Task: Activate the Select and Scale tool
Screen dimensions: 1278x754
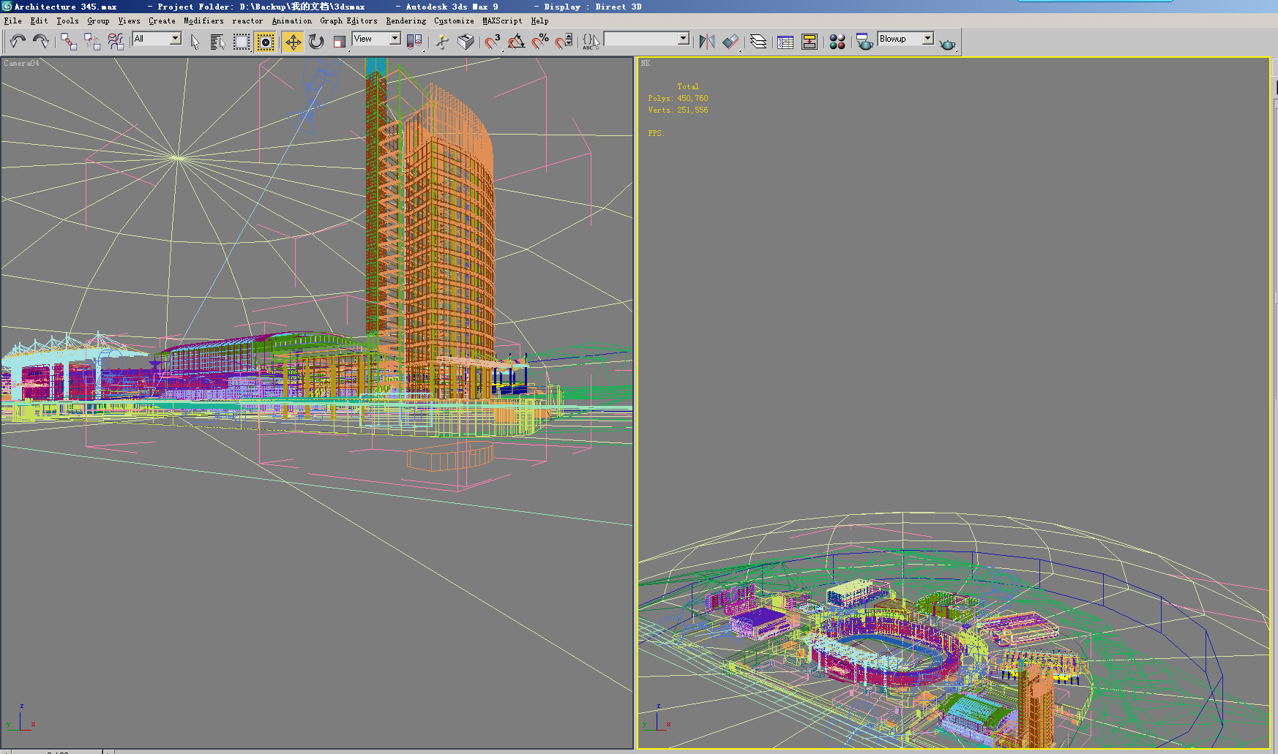Action: (x=340, y=42)
